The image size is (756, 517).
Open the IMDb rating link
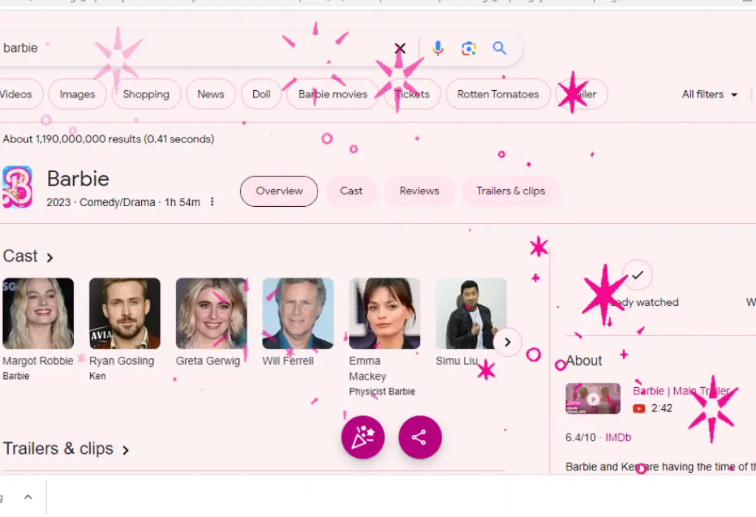click(618, 437)
